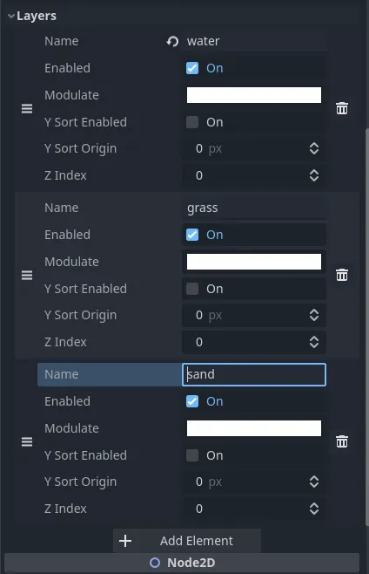Click the sand Z Index stepper arrows
This screenshot has width=369, height=574.
[314, 509]
